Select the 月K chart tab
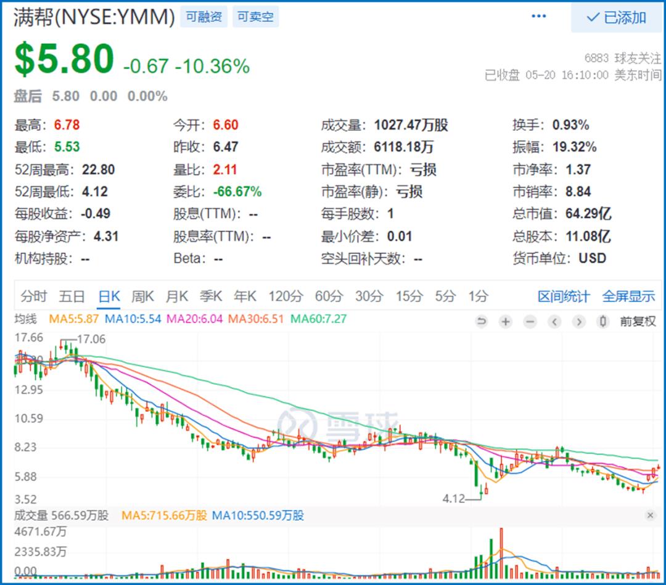The width and height of the screenshot is (666, 585). 177,296
